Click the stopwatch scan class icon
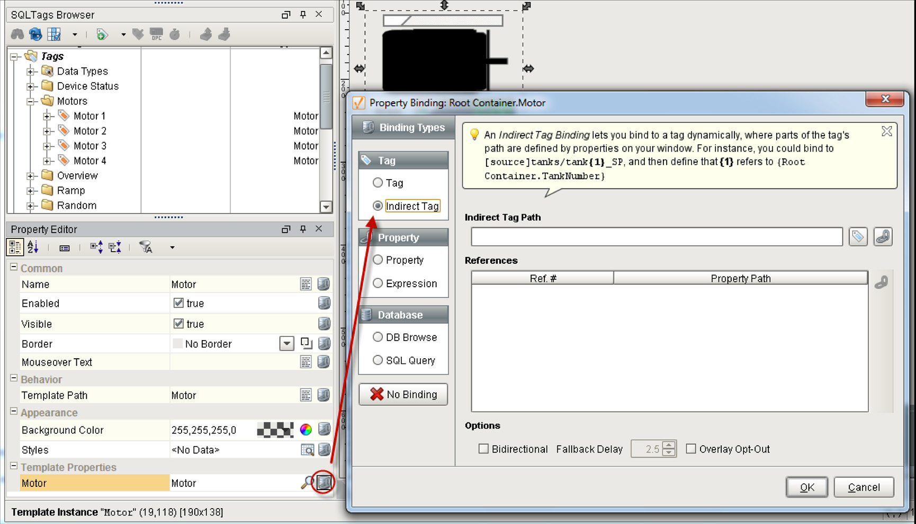Image resolution: width=916 pixels, height=524 pixels. click(x=175, y=34)
